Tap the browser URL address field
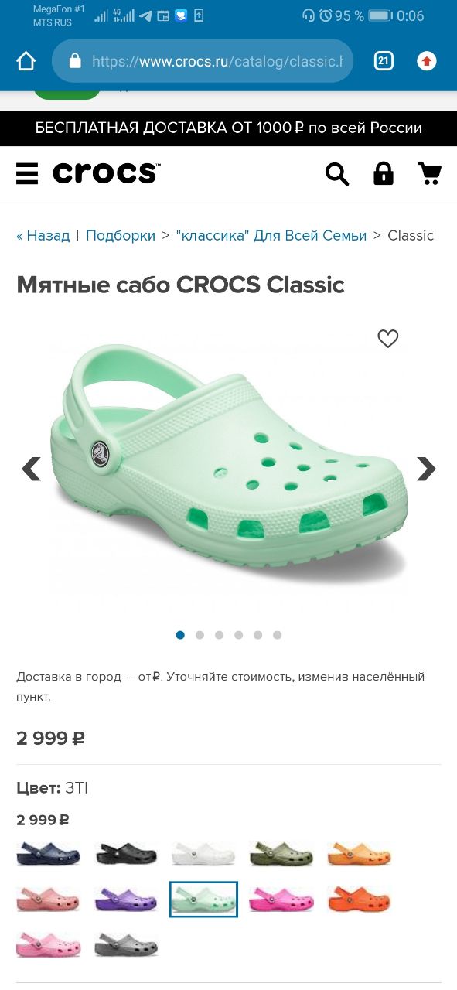Screen dimensions: 457x990 pos(203,61)
